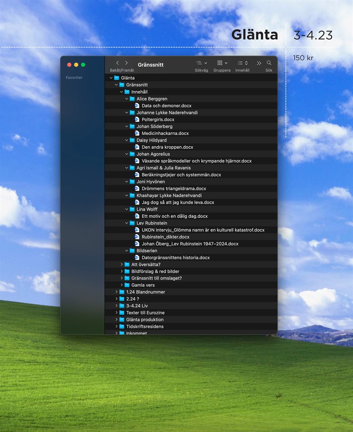This screenshot has height=432, width=353.
Task: Click the Back chevron in toolbar
Action: pyautogui.click(x=117, y=63)
